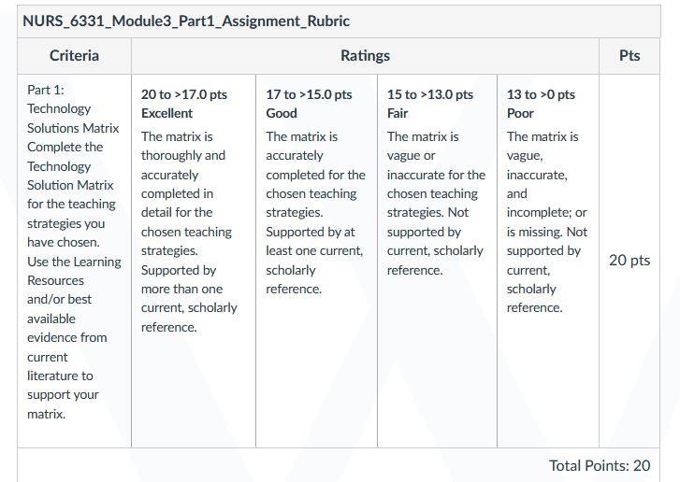Image resolution: width=680 pixels, height=482 pixels.
Task: Click the Use the Learning Resources criteria text
Action: pyautogui.click(x=74, y=337)
